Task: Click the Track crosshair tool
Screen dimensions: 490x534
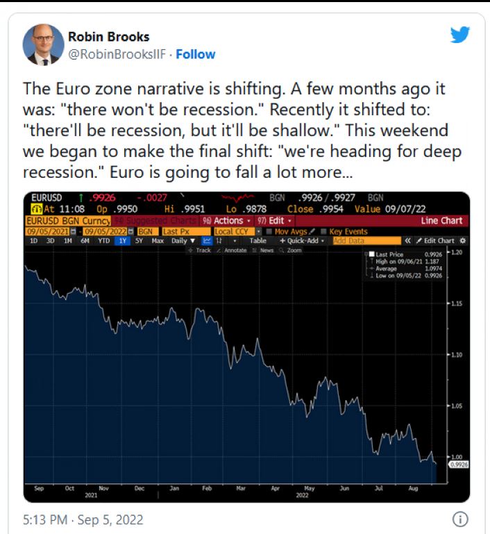Action: coord(200,250)
